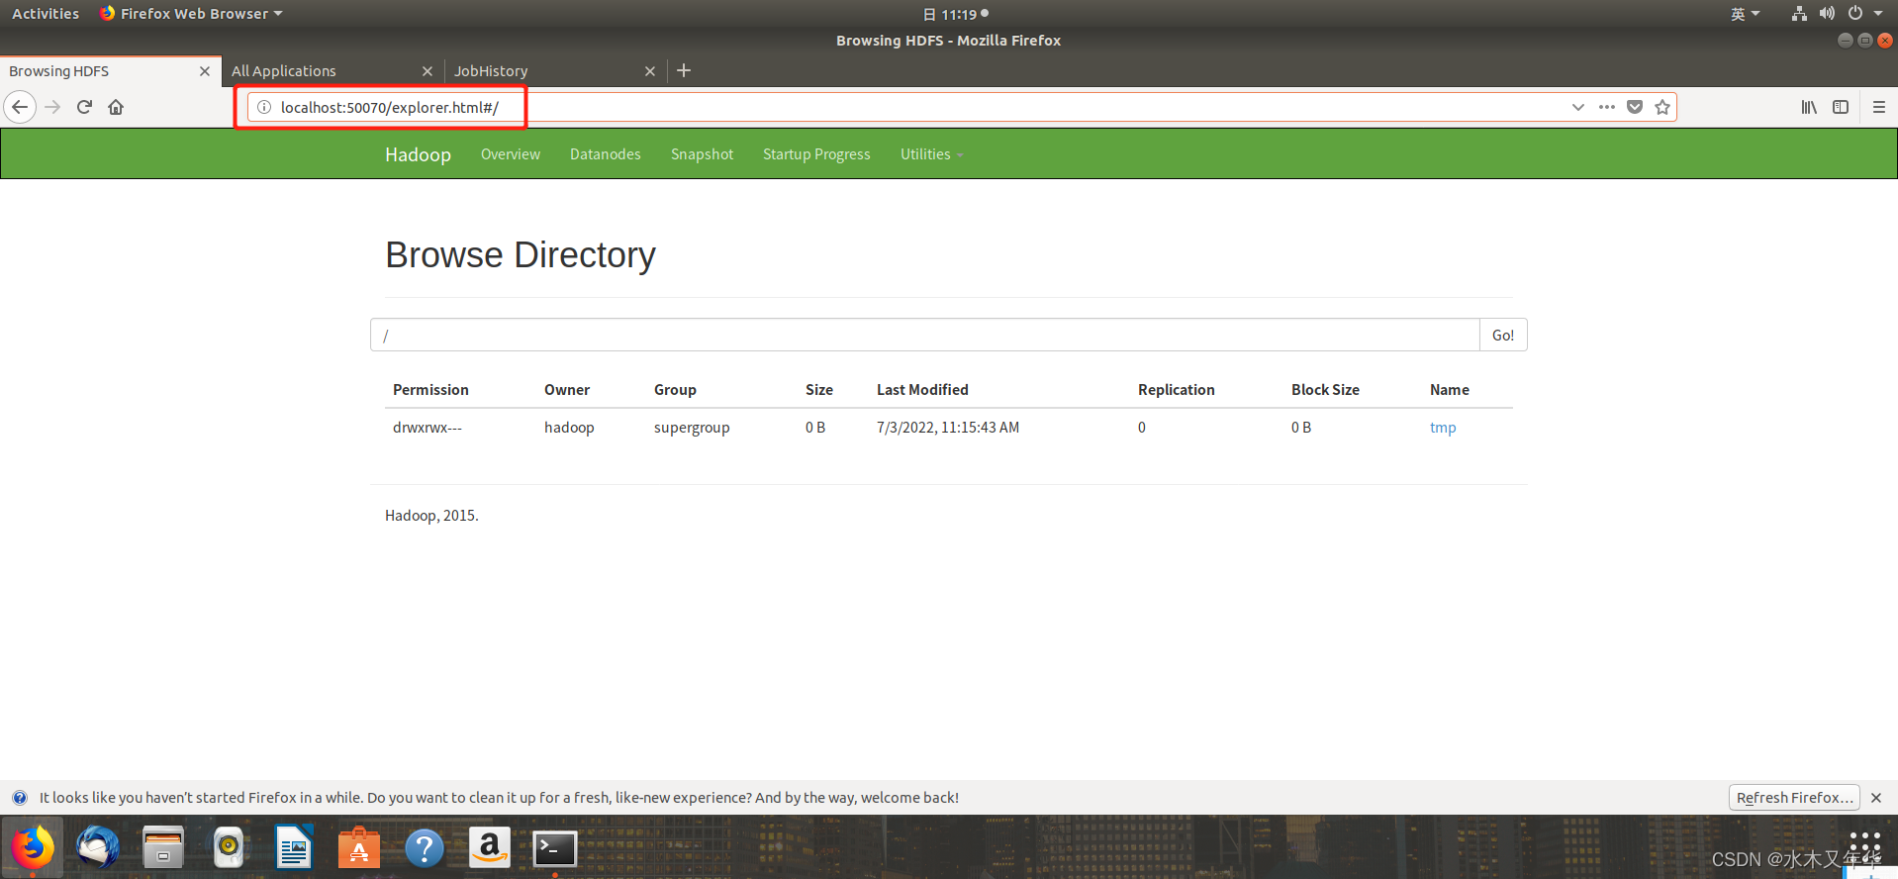Screen dimensions: 1898x879
Task: Dismiss the Firefox refresh notification bar
Action: (x=1876, y=798)
